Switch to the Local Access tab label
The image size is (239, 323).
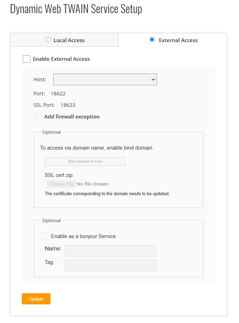point(69,40)
